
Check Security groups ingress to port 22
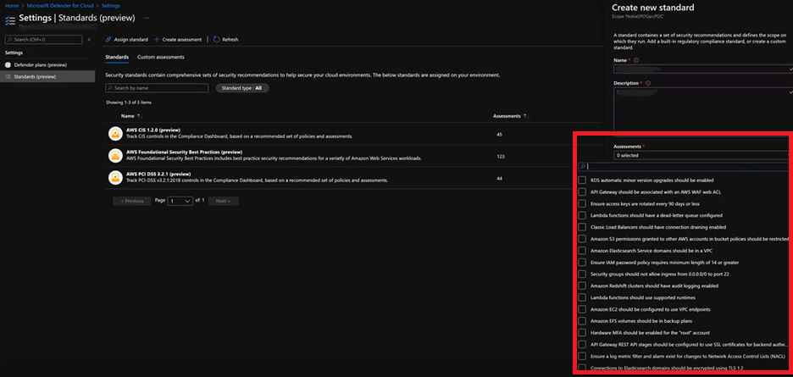[582, 274]
